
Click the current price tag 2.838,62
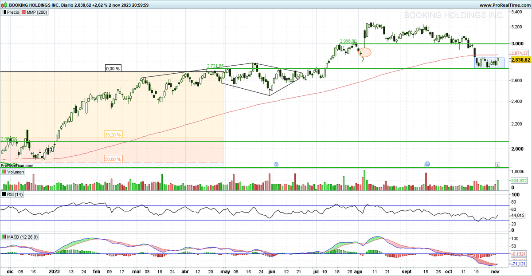(520, 59)
